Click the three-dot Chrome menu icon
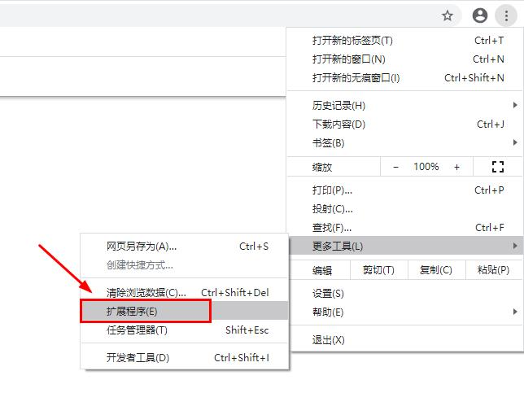The image size is (524, 393). pyautogui.click(x=507, y=15)
